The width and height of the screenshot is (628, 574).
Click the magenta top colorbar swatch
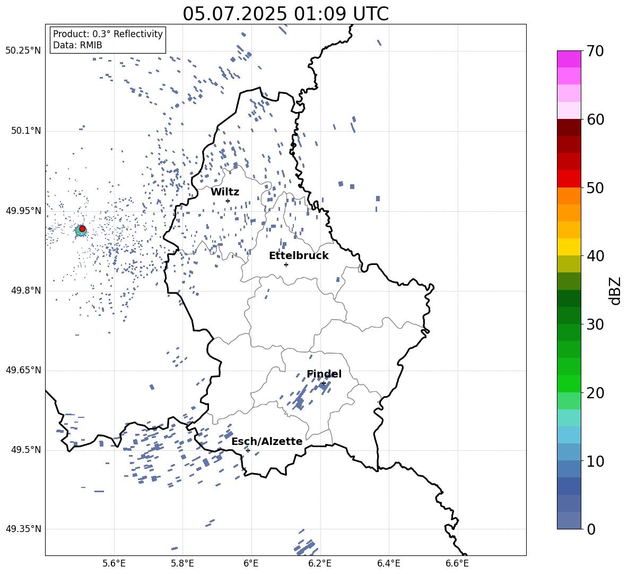pyautogui.click(x=569, y=59)
